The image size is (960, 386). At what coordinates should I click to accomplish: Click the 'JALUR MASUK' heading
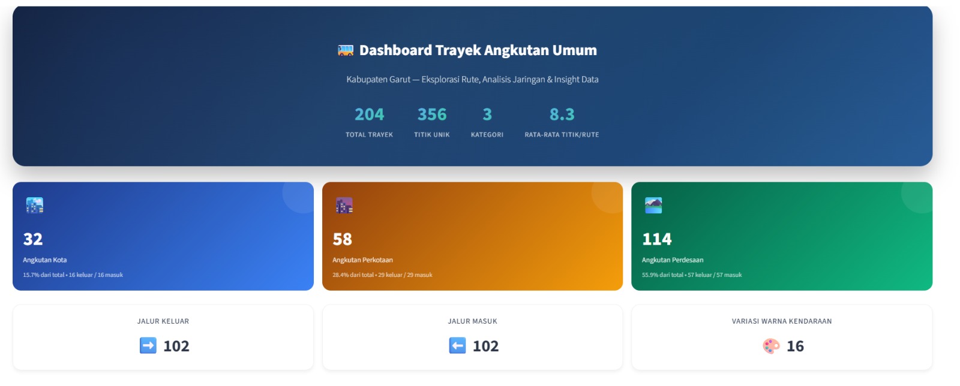pyautogui.click(x=473, y=321)
